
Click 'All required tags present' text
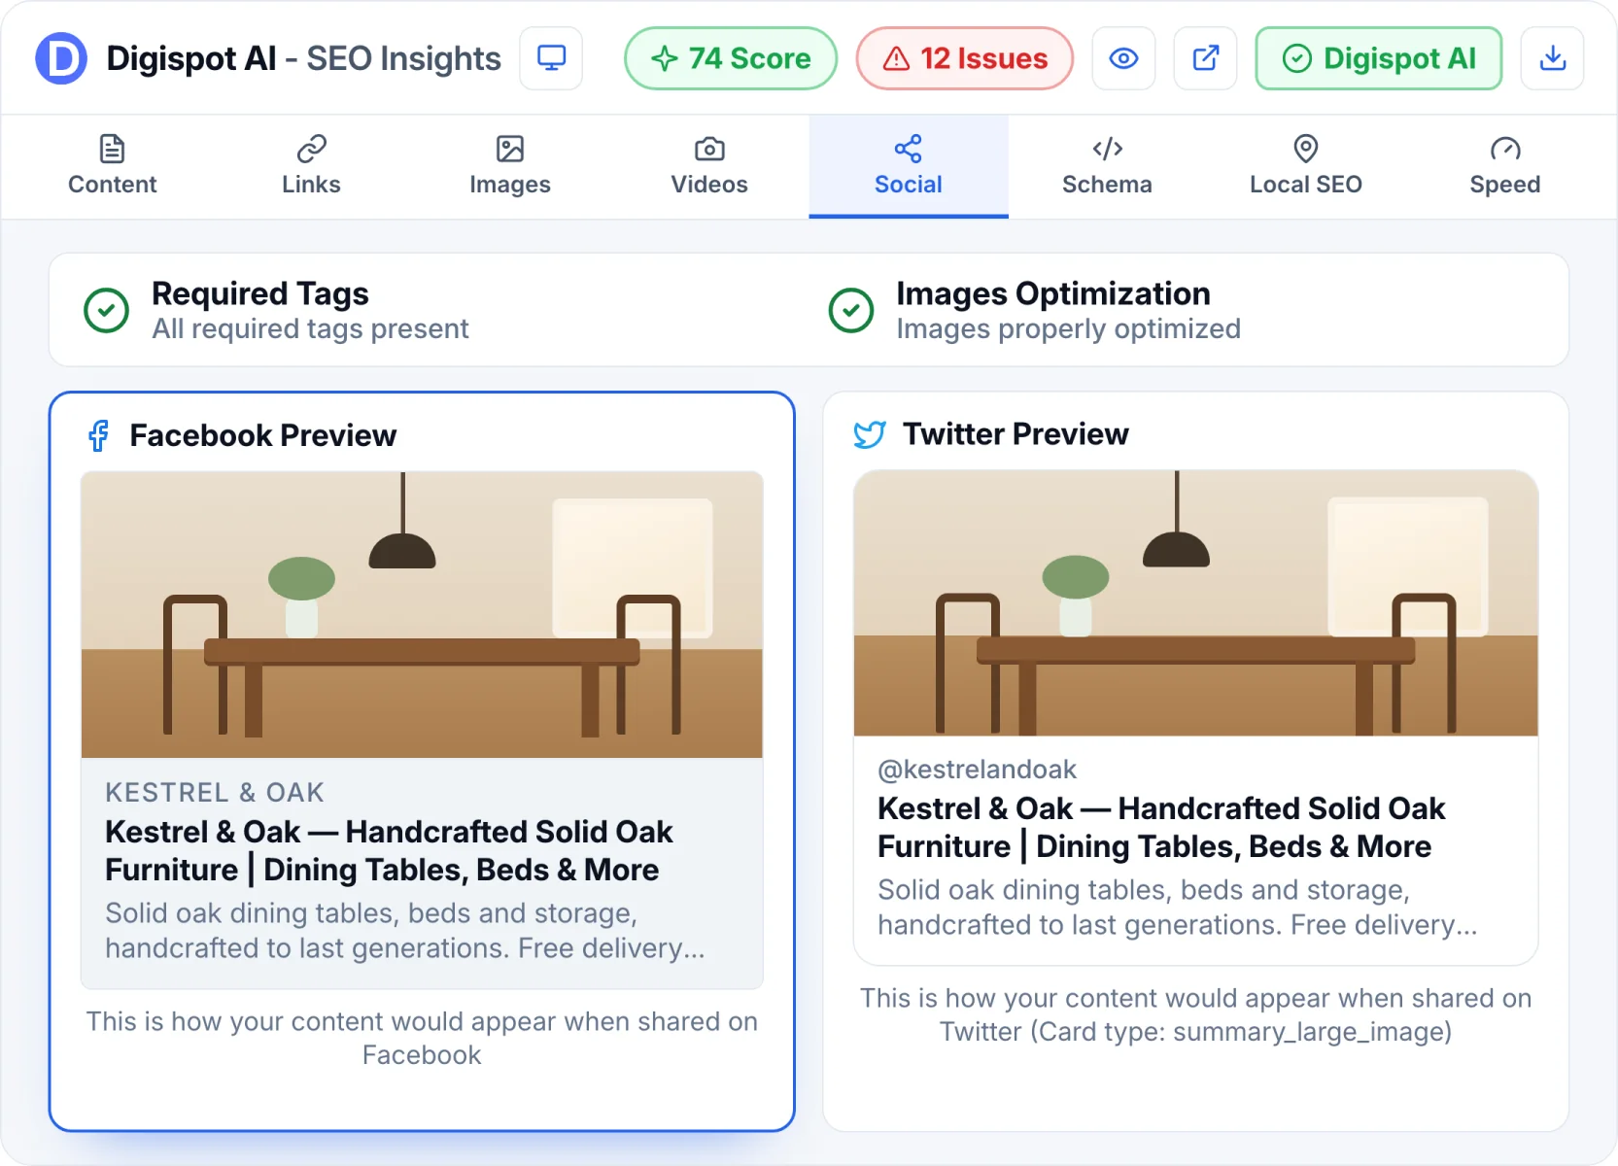pyautogui.click(x=310, y=329)
